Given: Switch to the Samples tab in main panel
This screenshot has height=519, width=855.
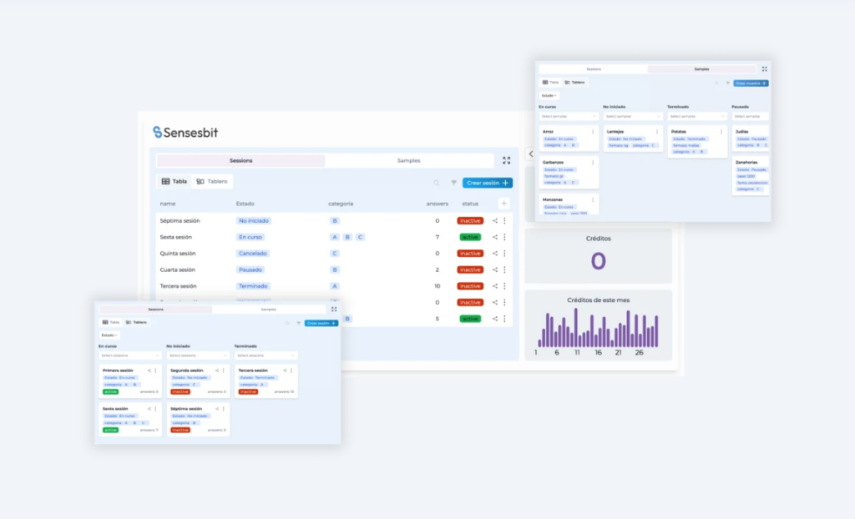Looking at the screenshot, I should [x=408, y=160].
